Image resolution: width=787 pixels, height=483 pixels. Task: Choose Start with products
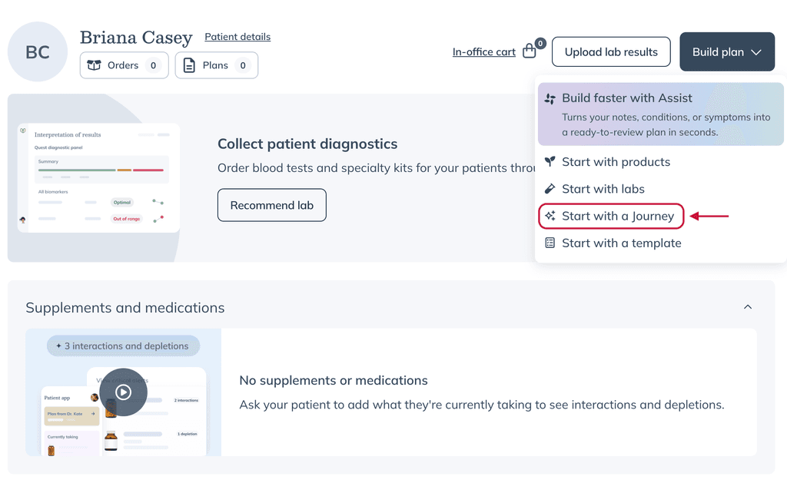point(616,161)
